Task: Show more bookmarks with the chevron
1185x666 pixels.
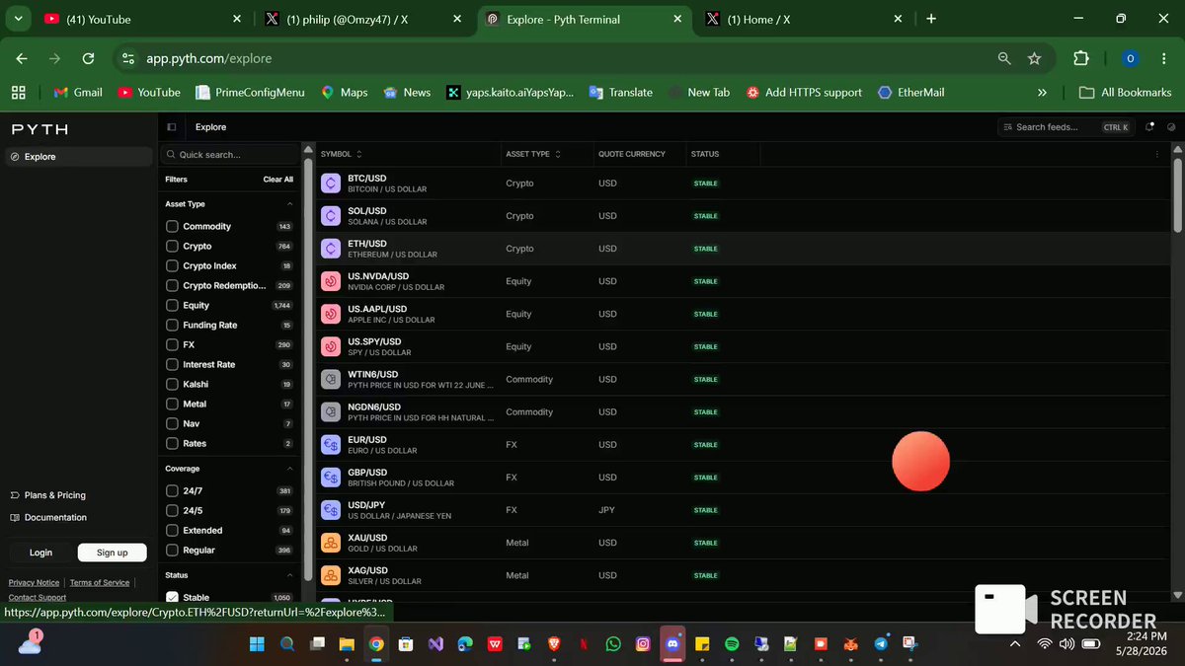Action: point(1042,93)
